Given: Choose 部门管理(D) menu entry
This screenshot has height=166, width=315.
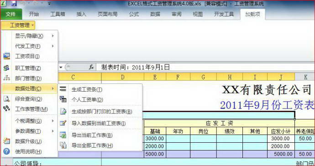Looking at the screenshot, I should click(x=30, y=78).
